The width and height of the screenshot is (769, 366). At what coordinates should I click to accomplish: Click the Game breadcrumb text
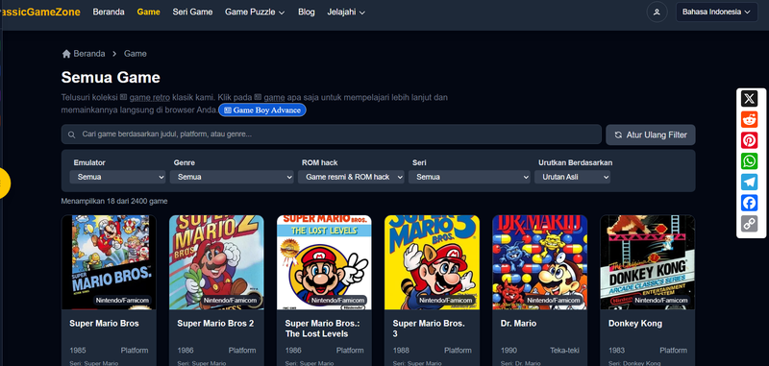(136, 54)
